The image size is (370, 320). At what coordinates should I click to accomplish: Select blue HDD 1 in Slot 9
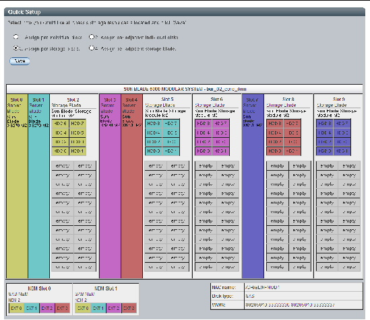click(342, 151)
